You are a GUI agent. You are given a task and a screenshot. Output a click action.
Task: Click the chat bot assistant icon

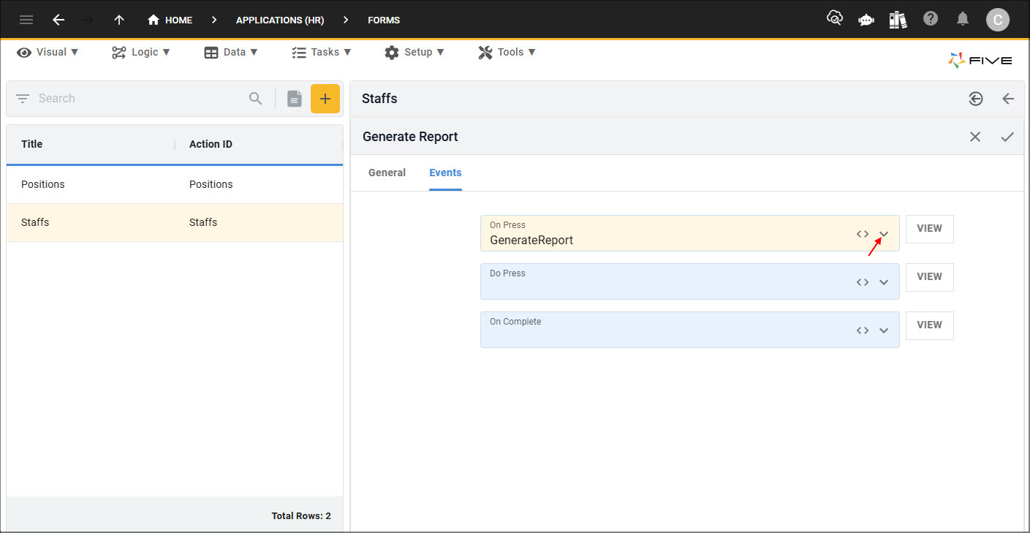(866, 20)
